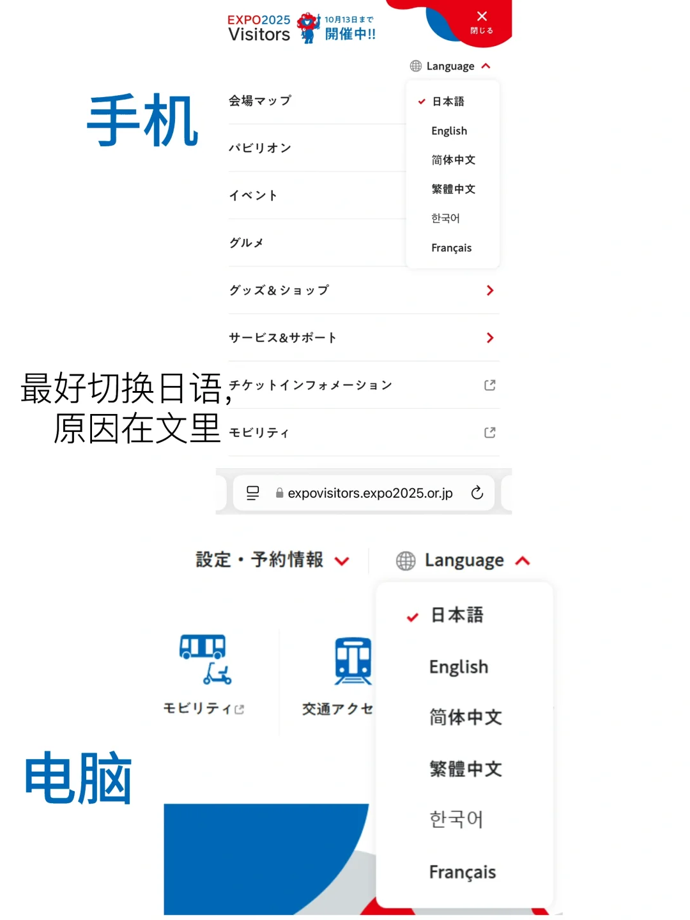690x920 pixels.
Task: Click the Myaku-Myaku mascot icon in header
Action: pyautogui.click(x=307, y=27)
